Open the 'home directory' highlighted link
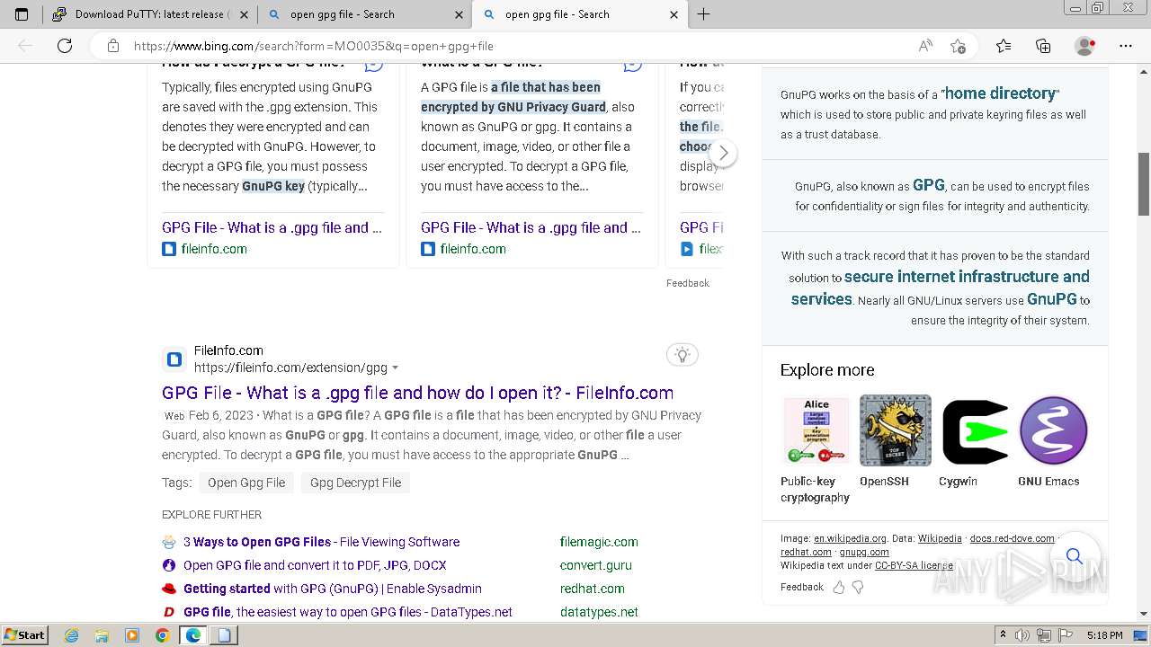Image resolution: width=1151 pixels, height=647 pixels. click(x=1000, y=93)
